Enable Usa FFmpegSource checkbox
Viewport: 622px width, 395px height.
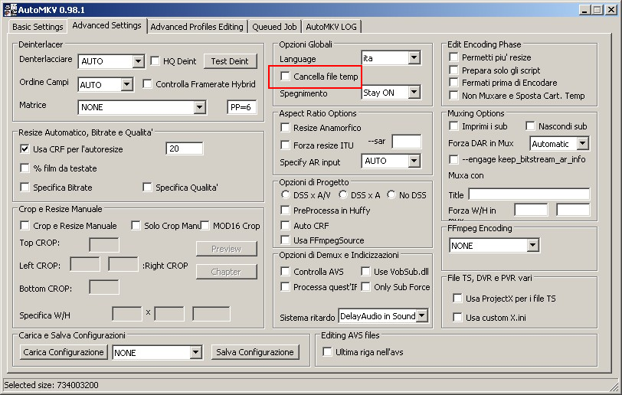pyautogui.click(x=285, y=240)
